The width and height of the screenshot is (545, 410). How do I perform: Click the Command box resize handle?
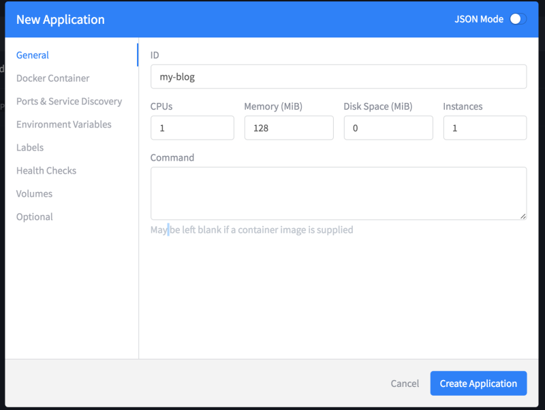(523, 216)
